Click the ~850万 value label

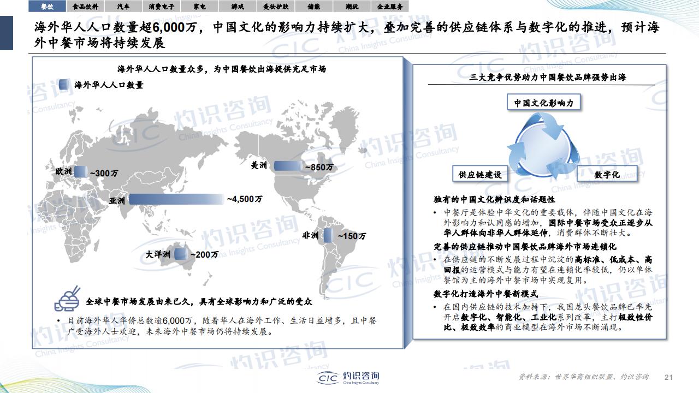coord(318,168)
